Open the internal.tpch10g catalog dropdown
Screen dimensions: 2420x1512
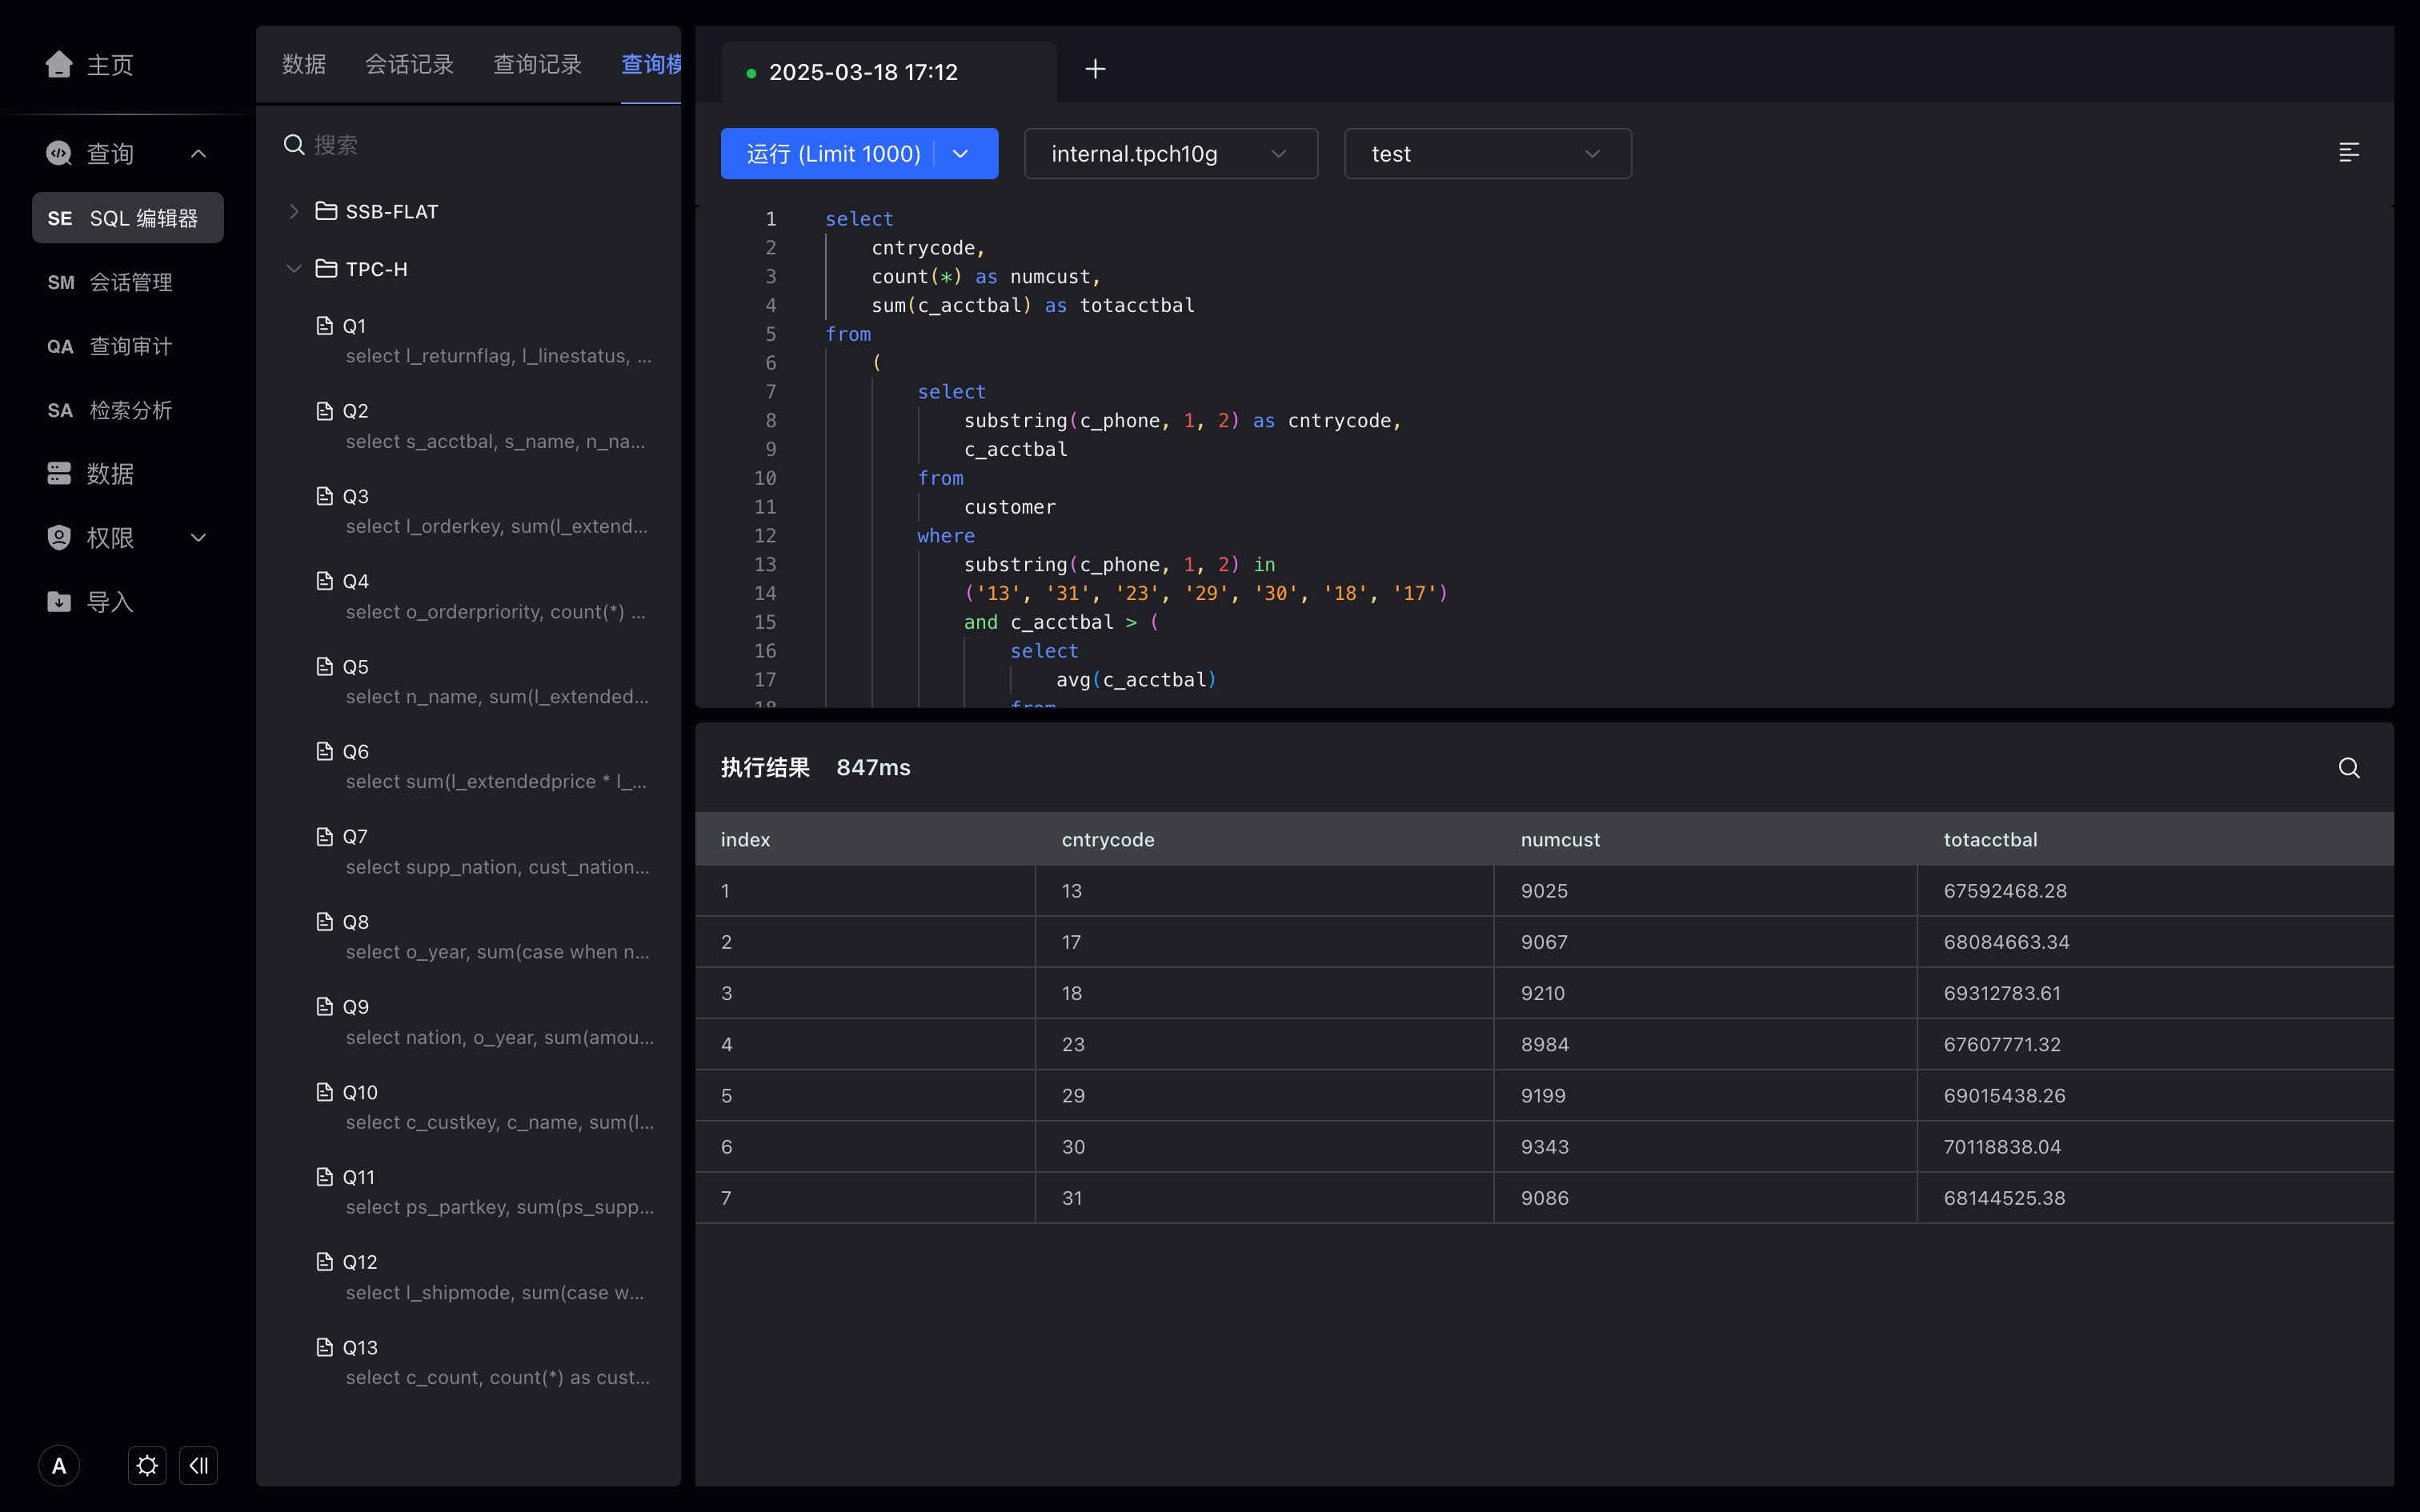(1171, 154)
